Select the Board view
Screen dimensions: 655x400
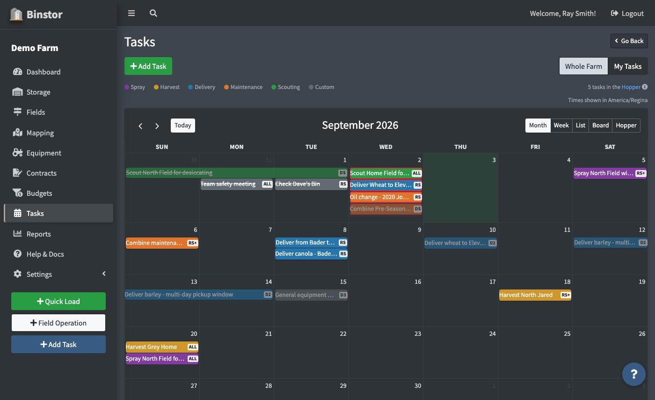pos(600,125)
